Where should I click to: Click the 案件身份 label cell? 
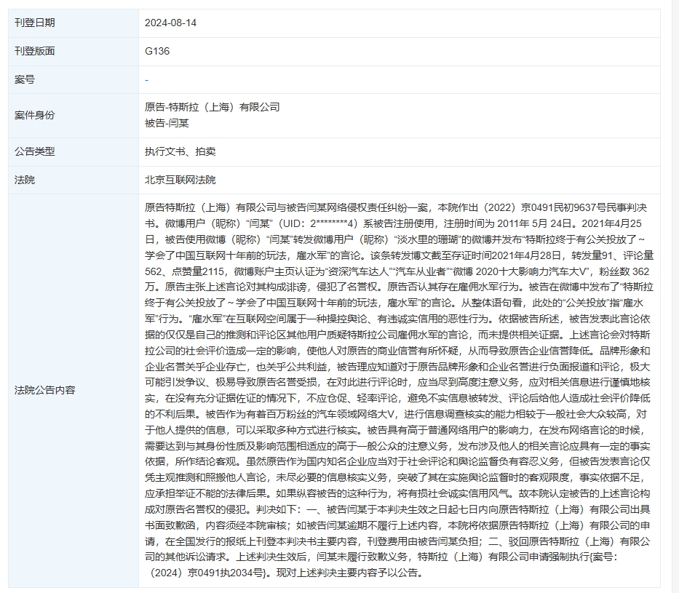[x=74, y=116]
